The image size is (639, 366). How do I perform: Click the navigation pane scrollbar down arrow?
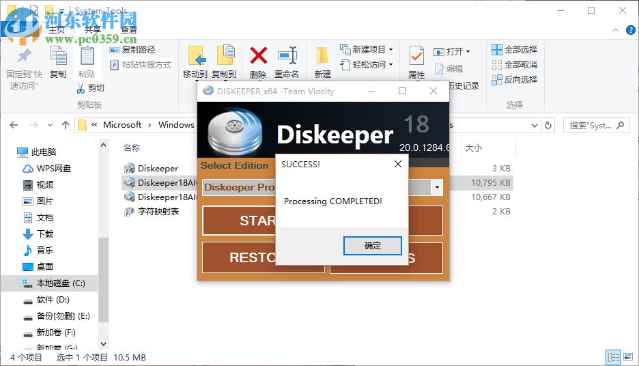104,344
